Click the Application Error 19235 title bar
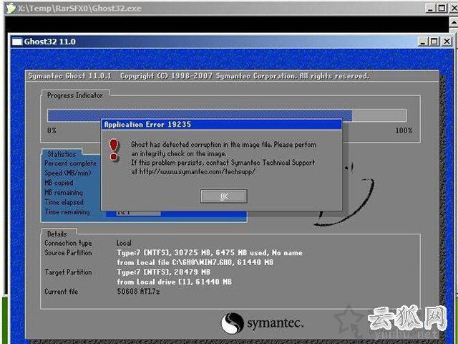Screen dimensions: 458x344 click(221, 124)
